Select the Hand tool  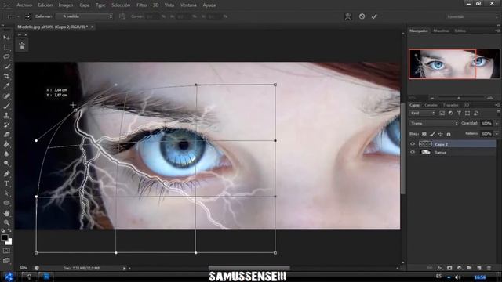6,213
